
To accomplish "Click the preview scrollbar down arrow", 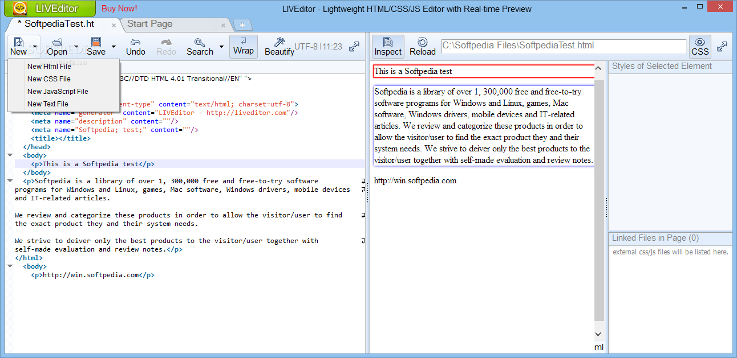I will click(598, 334).
